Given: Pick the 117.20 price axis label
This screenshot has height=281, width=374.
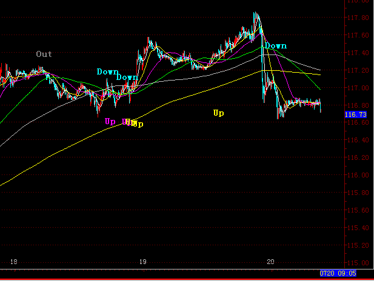Looking at the screenshot, I should 358,70.
